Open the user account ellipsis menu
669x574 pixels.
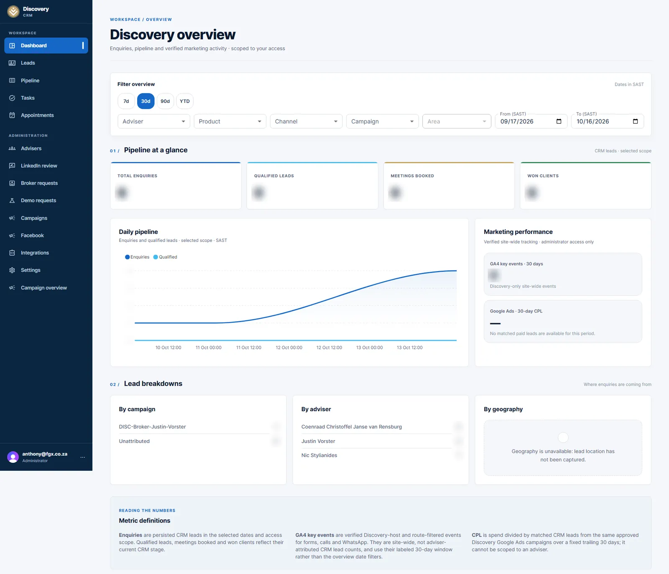[x=83, y=457]
